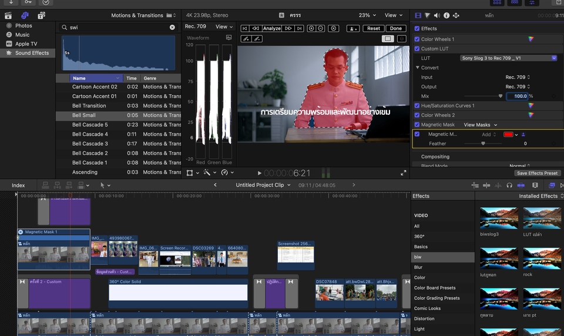The height and width of the screenshot is (336, 564).
Task: Select the Blur effects category
Action: click(x=418, y=267)
